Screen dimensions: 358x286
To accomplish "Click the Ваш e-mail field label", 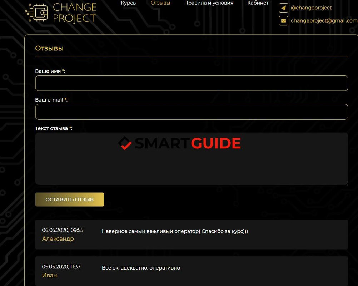I will pos(51,100).
